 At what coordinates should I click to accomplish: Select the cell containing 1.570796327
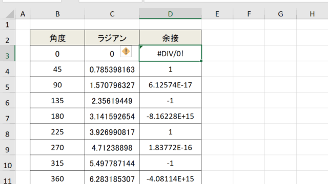click(112, 85)
